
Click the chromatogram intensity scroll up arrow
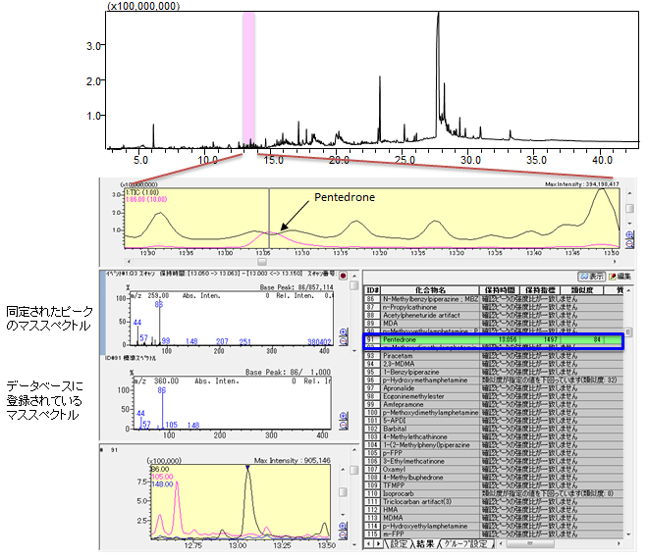[x=629, y=193]
